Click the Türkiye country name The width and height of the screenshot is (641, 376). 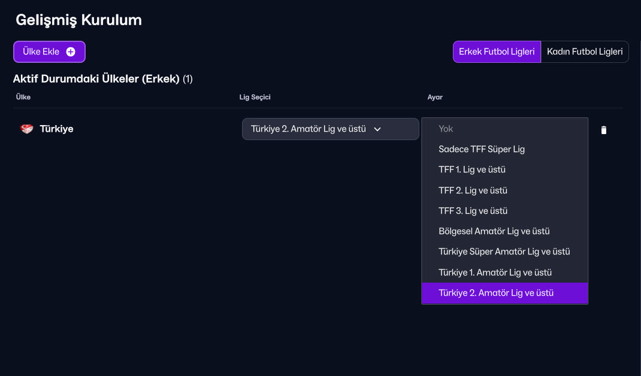[56, 129]
